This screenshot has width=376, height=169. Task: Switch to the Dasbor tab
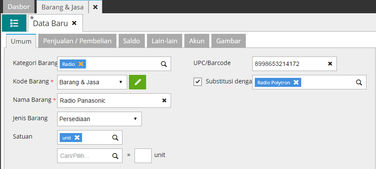[x=19, y=7]
